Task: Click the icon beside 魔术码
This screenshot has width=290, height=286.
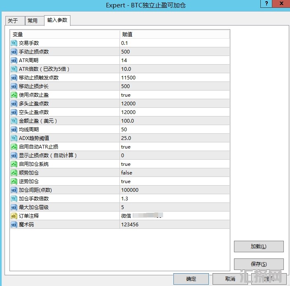Action: 14,224
